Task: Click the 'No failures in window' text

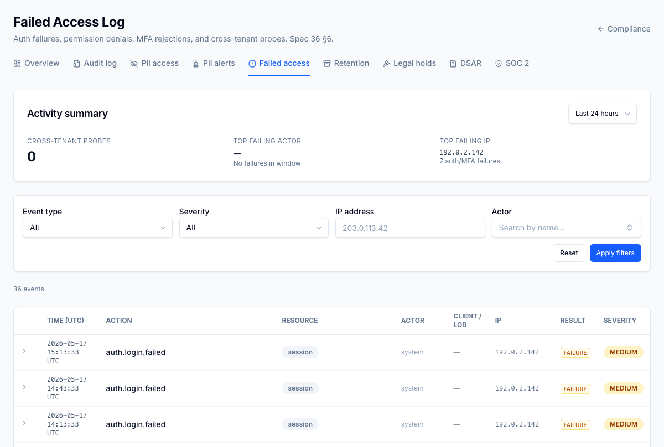Action: click(x=267, y=163)
